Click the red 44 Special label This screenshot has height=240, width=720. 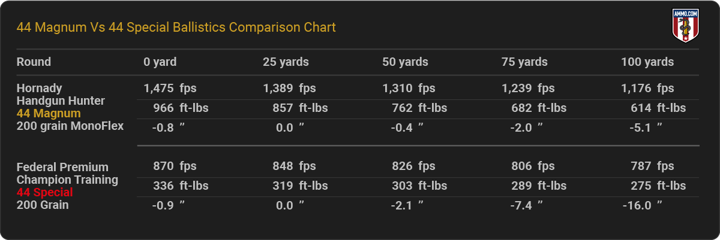click(45, 192)
